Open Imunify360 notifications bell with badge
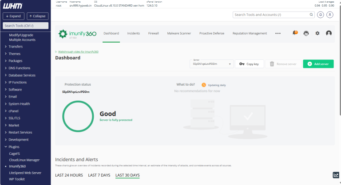341x185 pixels. [x=295, y=33]
